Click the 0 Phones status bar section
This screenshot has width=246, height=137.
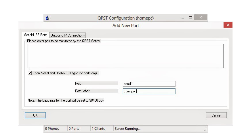click(x=52, y=129)
